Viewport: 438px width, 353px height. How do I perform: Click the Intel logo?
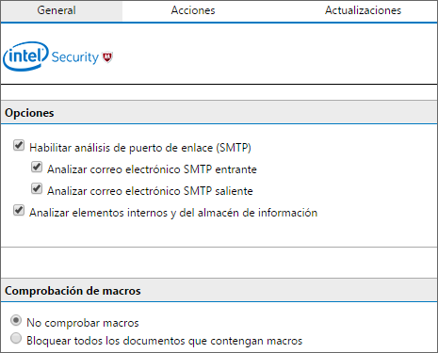point(25,56)
